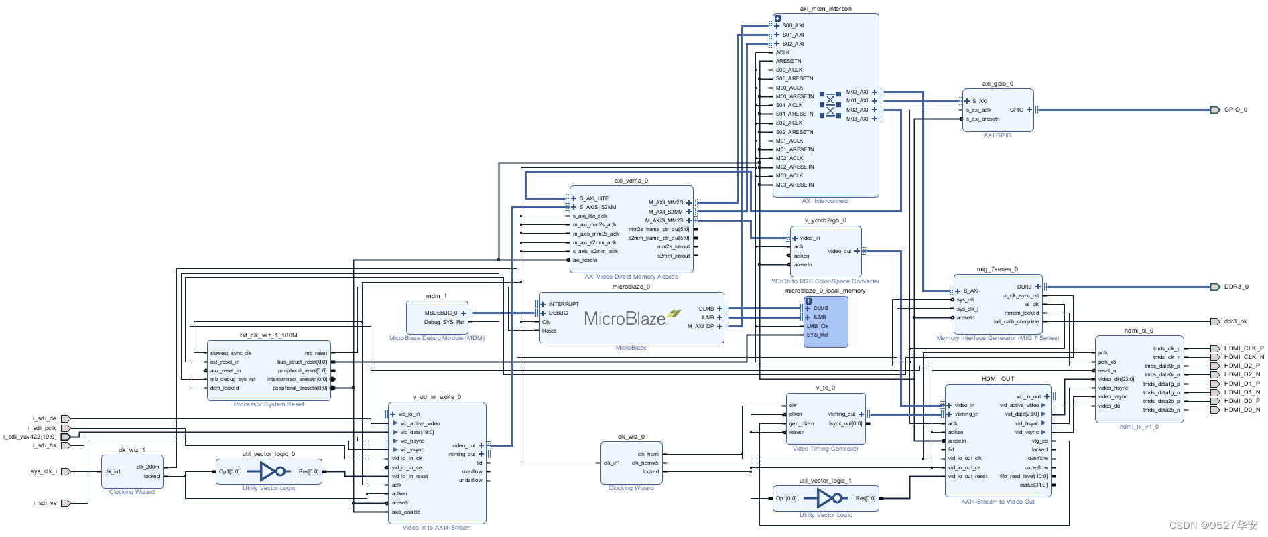Select the i_sdi_vs input port symbol
Viewport: 1268px width, 537px height.
click(x=66, y=503)
